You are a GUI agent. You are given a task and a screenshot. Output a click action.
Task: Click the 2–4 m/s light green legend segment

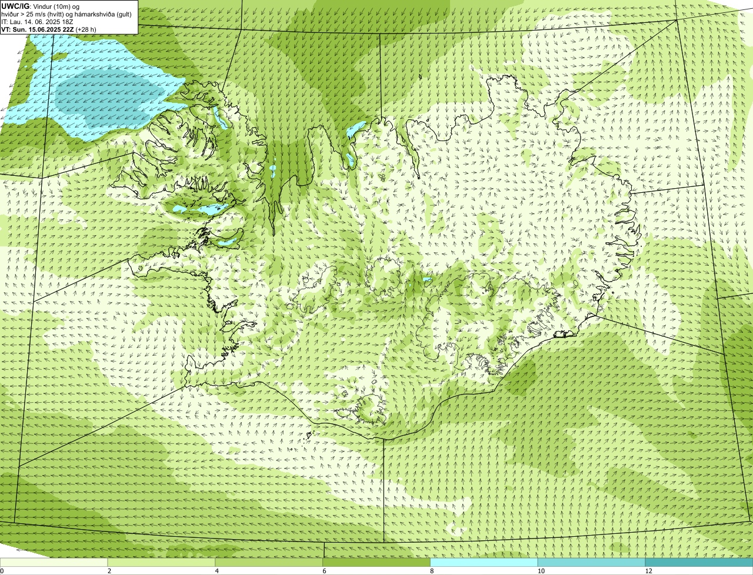tap(162, 563)
